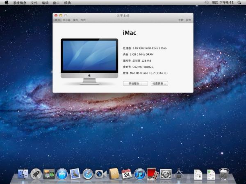
Task: Open FaceTime camera icon in dock
Action: [101, 174]
